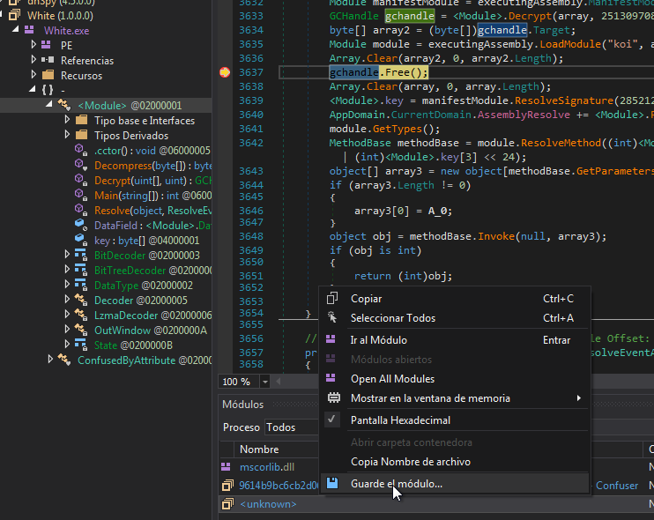
Task: Click the Open All Modules icon
Action: coord(331,378)
